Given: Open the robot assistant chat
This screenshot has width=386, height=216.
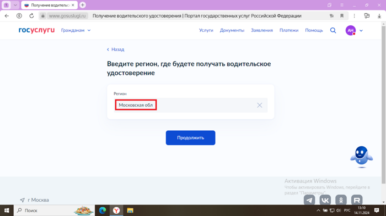Looking at the screenshot, I should pos(361,157).
